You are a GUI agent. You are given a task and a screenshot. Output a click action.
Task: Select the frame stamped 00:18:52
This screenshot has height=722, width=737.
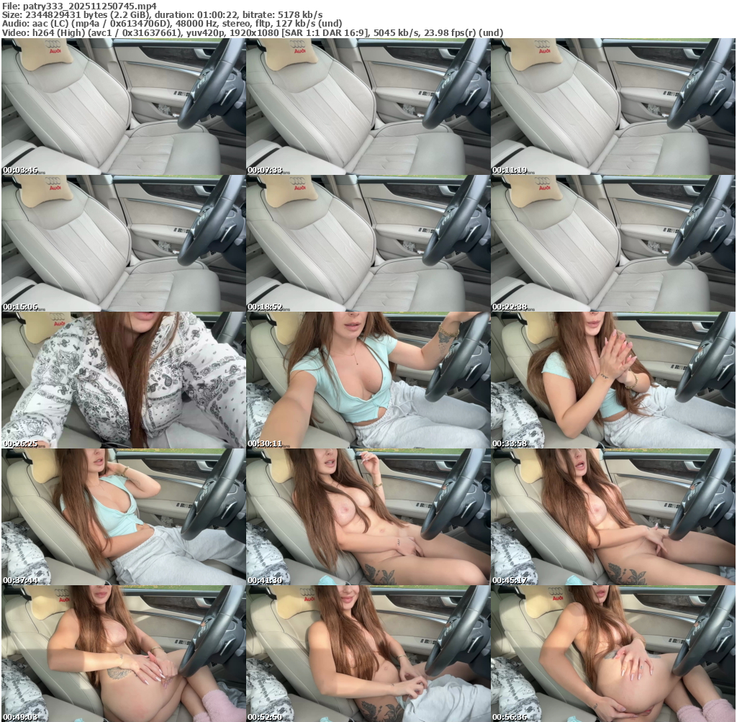tap(368, 243)
